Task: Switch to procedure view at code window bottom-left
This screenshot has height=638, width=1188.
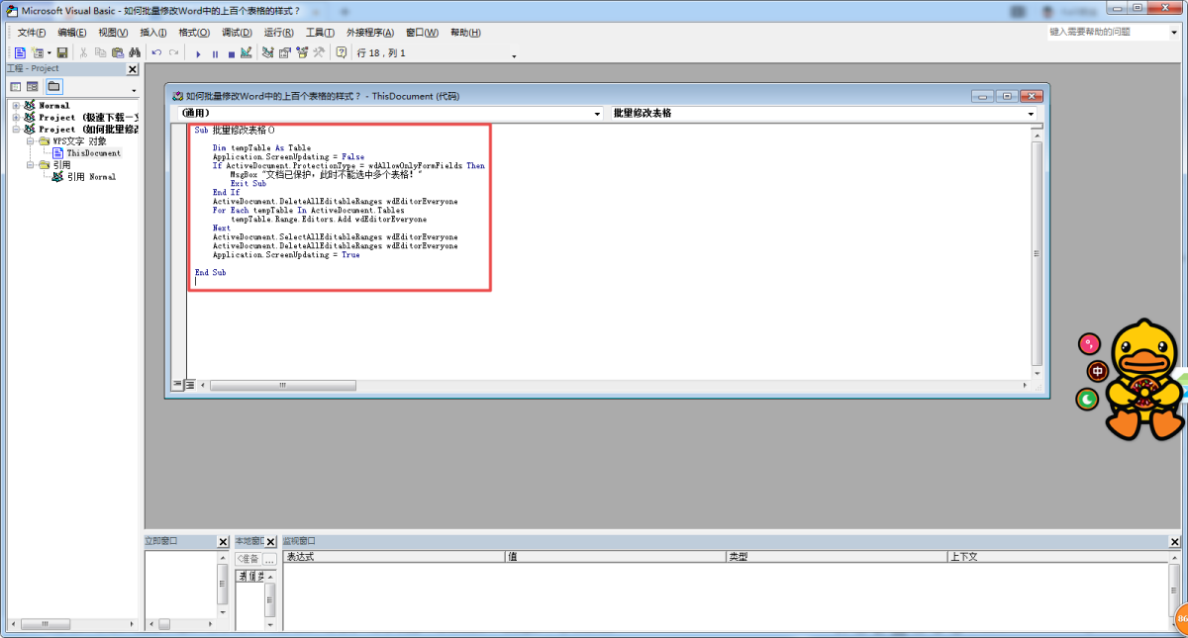Action: point(179,385)
